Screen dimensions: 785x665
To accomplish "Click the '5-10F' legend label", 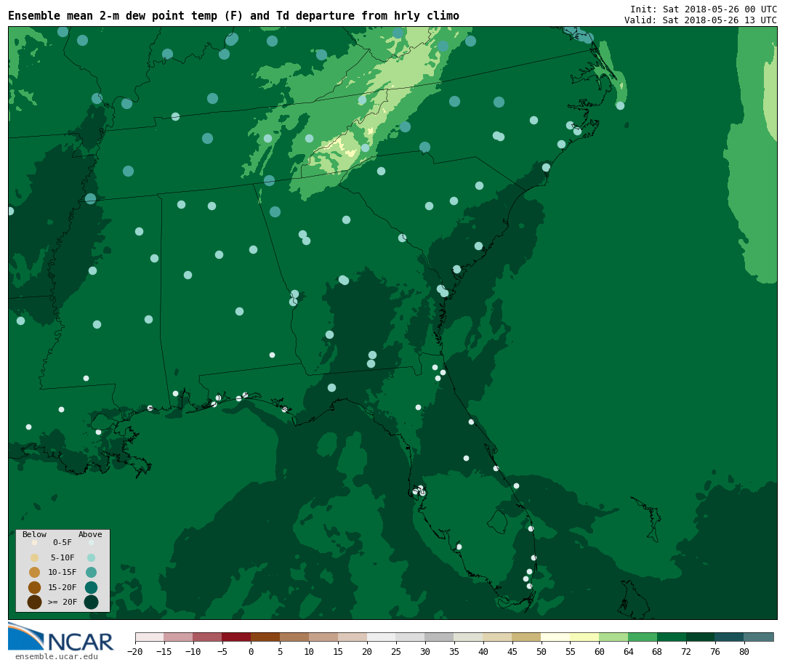I will 63,557.
